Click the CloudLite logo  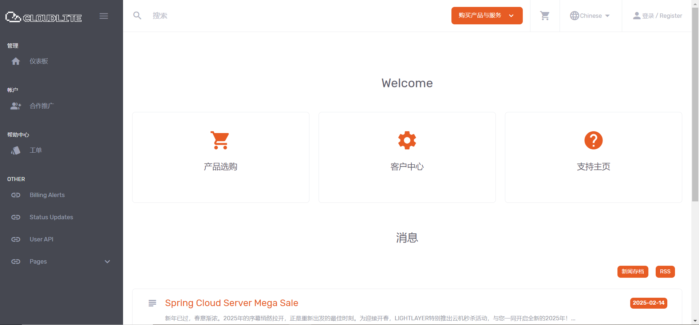coord(43,17)
